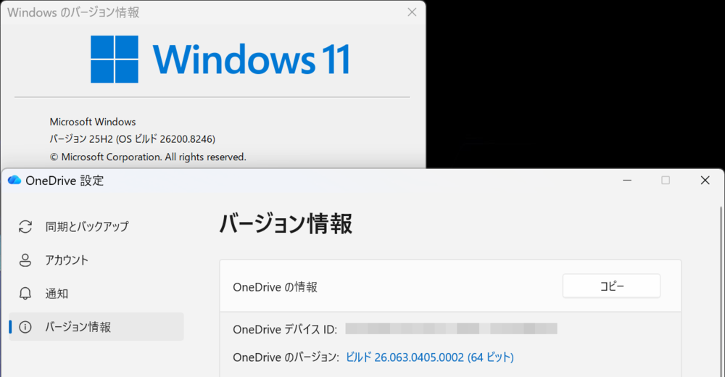Click the 'OneDrive 設定' window title
Image resolution: width=725 pixels, height=377 pixels.
point(65,181)
